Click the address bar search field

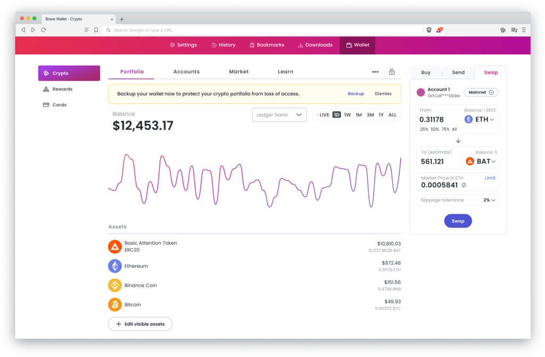263,30
